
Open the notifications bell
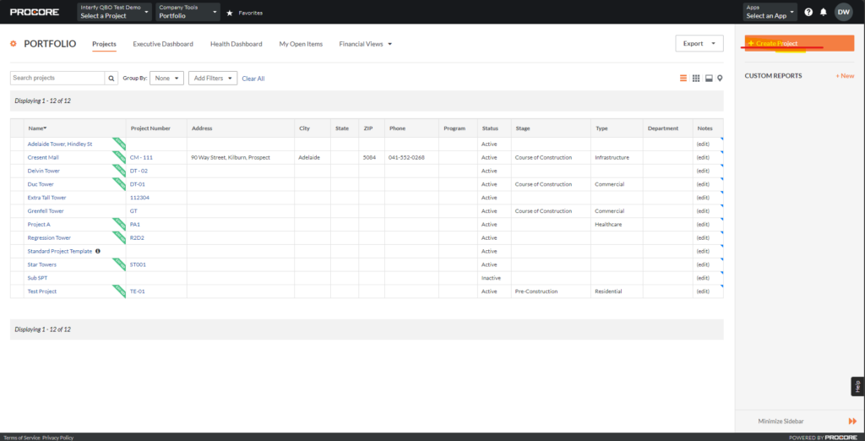point(824,13)
